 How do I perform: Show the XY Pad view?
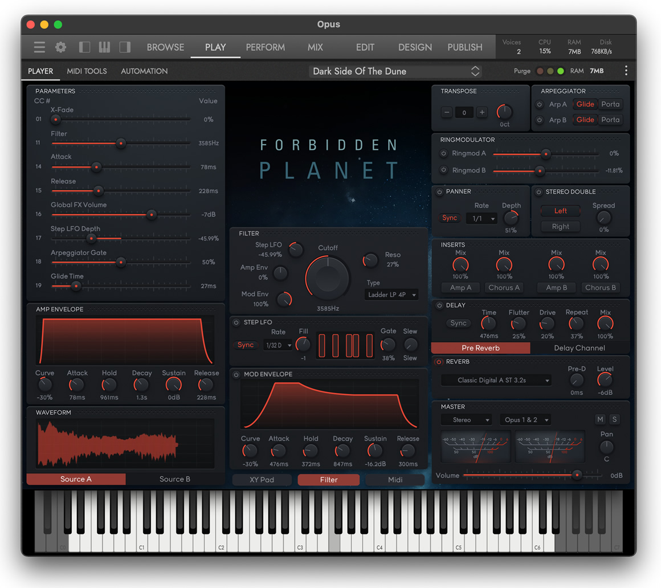tap(262, 480)
